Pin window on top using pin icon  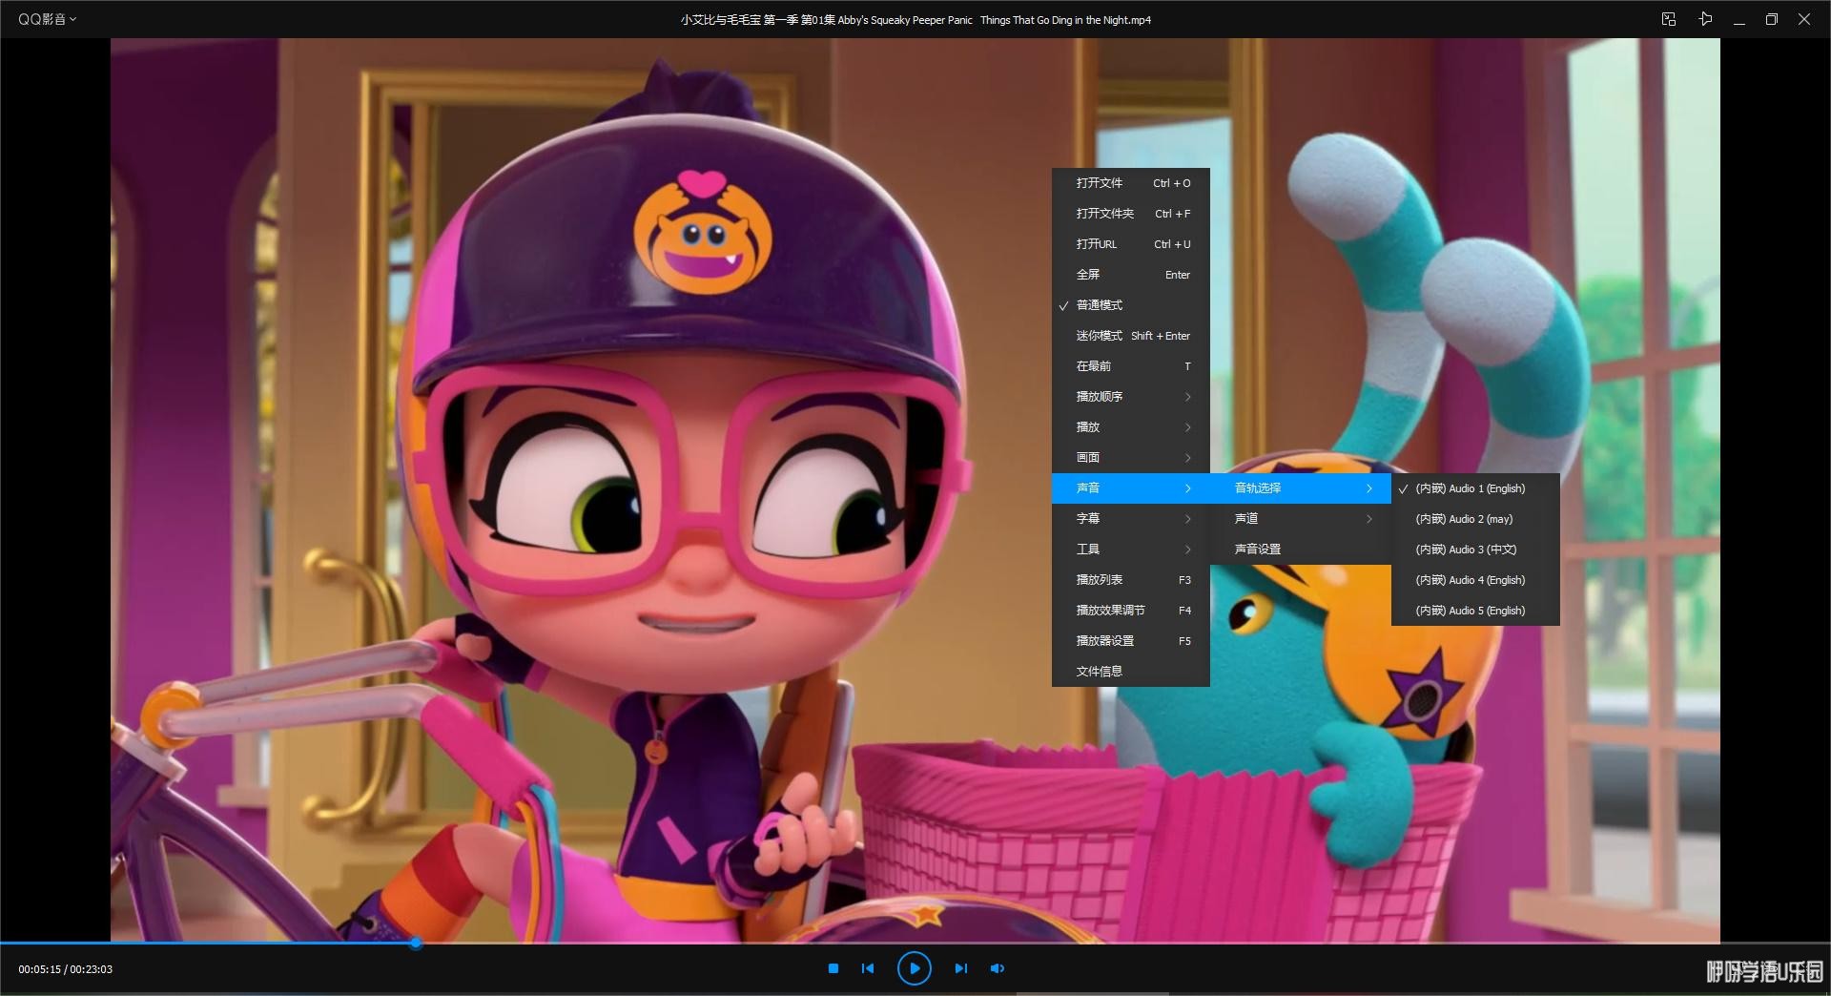[x=1705, y=19]
